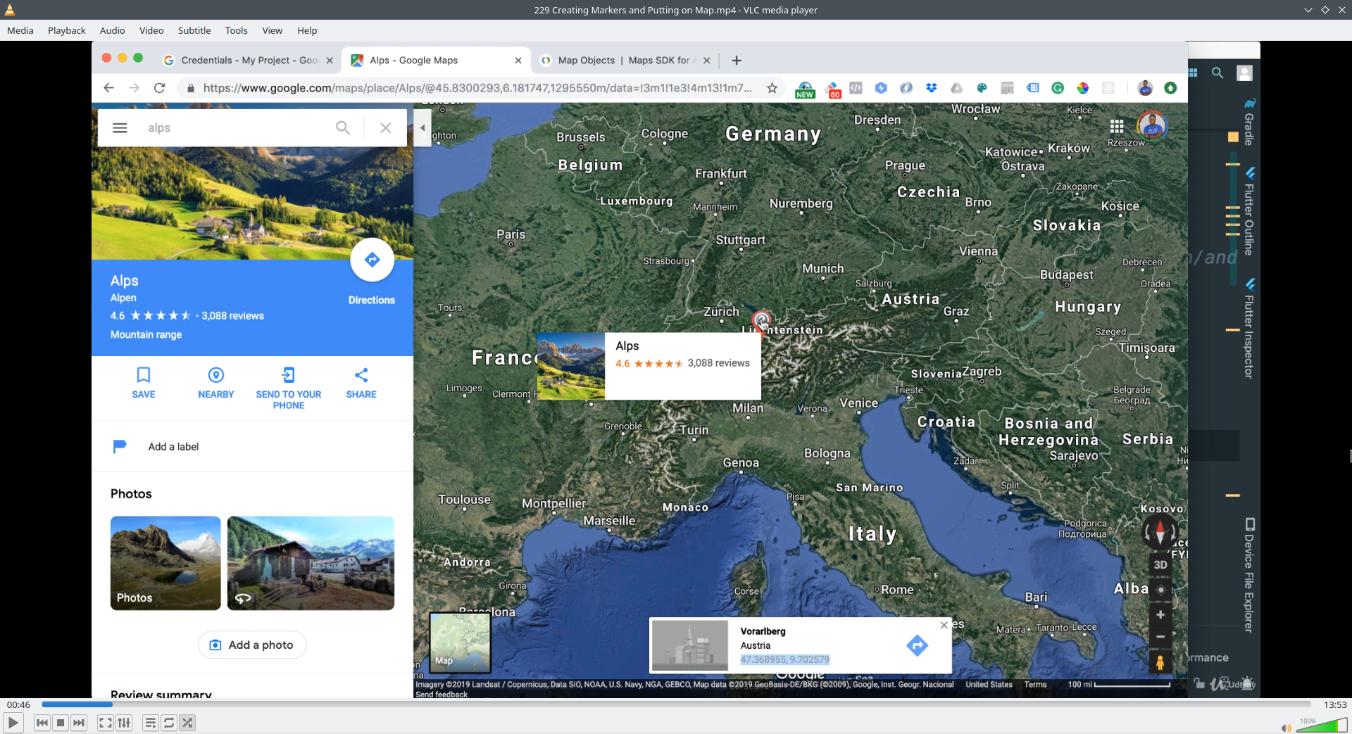Stop VLC playback
Image resolution: width=1352 pixels, height=734 pixels.
61,723
